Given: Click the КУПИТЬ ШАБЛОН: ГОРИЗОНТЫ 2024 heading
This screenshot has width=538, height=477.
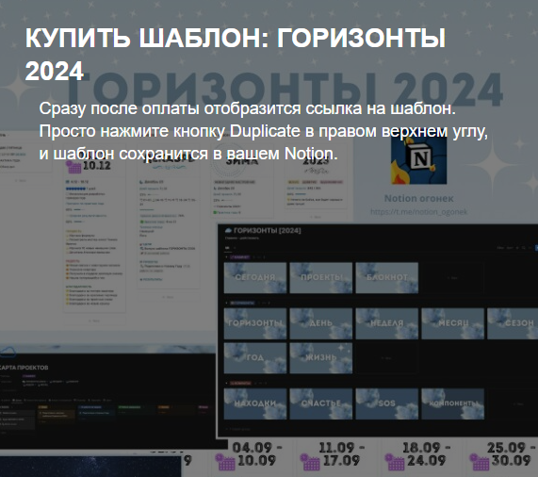Looking at the screenshot, I should tap(236, 54).
